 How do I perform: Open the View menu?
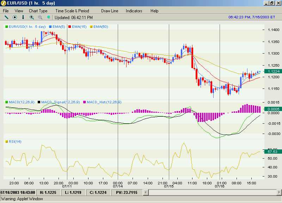pyautogui.click(x=19, y=11)
